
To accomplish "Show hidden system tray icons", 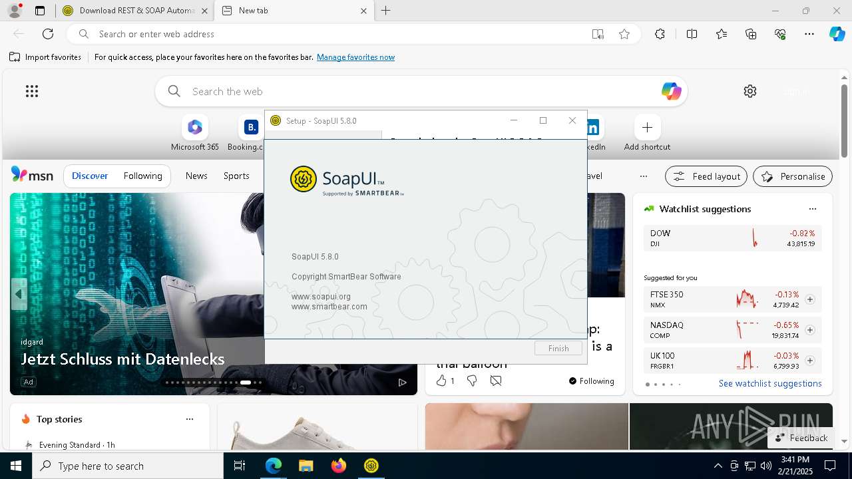I will pyautogui.click(x=718, y=466).
